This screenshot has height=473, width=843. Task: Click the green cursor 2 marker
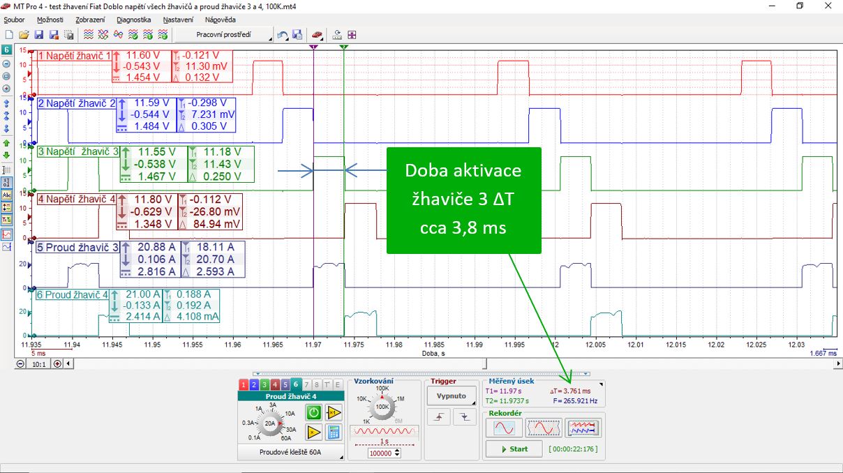coord(344,47)
